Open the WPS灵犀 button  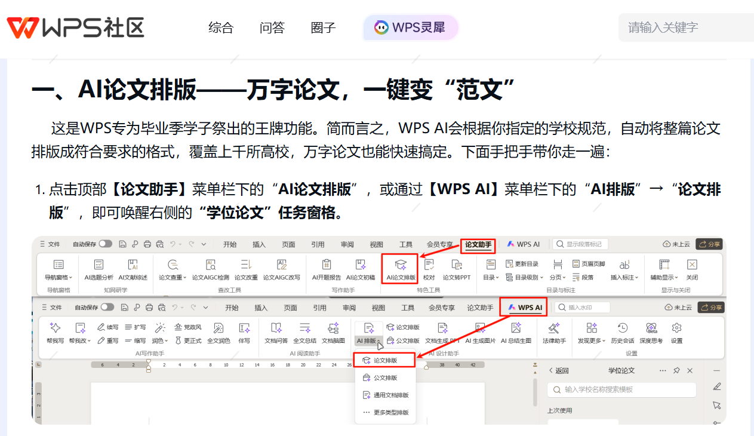click(x=410, y=27)
